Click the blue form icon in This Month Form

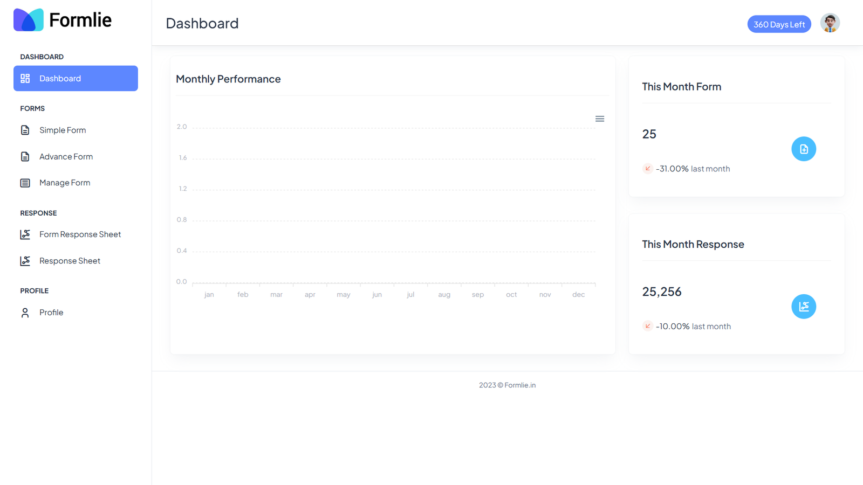(803, 149)
